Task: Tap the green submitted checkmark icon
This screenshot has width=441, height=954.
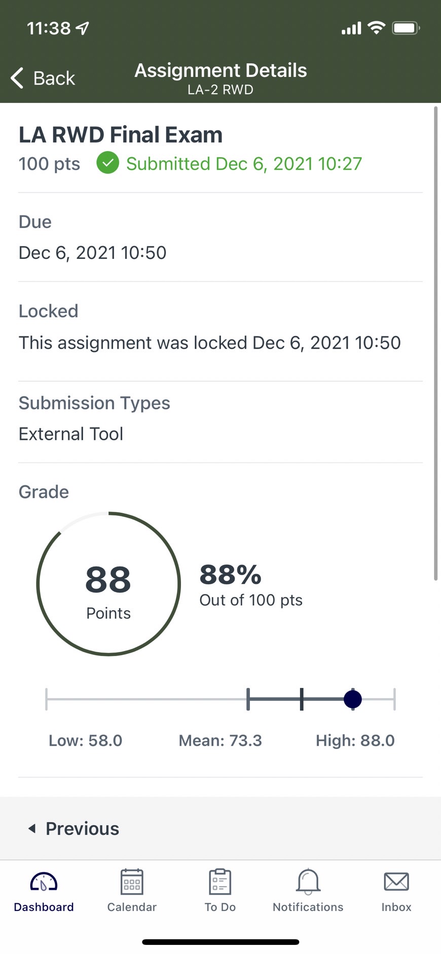Action: (108, 163)
